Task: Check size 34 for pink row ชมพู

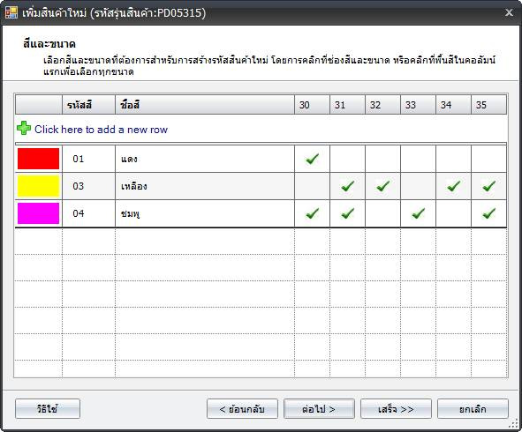Action: (x=453, y=213)
